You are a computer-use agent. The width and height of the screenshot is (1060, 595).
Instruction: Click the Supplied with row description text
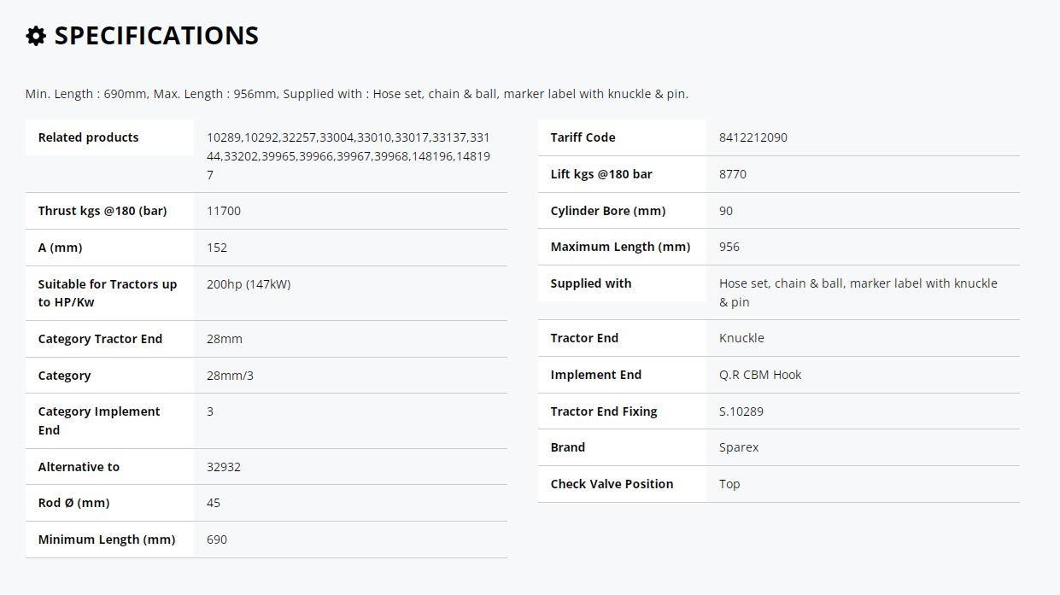[x=858, y=293]
